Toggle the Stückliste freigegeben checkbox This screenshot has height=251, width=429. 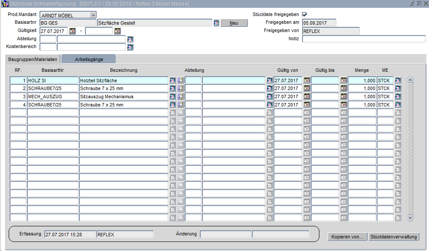304,15
